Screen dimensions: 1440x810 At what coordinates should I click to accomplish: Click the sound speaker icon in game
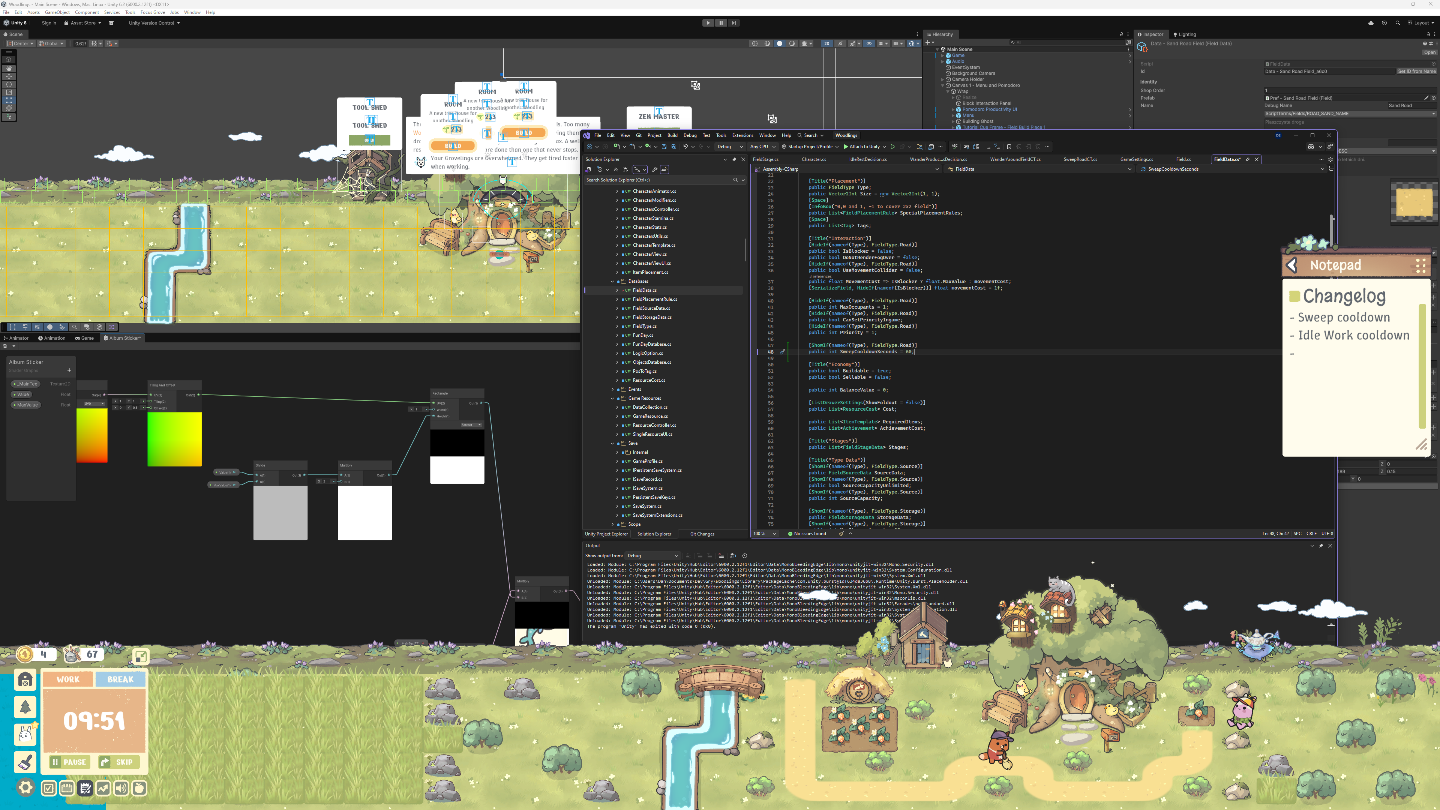click(x=121, y=788)
